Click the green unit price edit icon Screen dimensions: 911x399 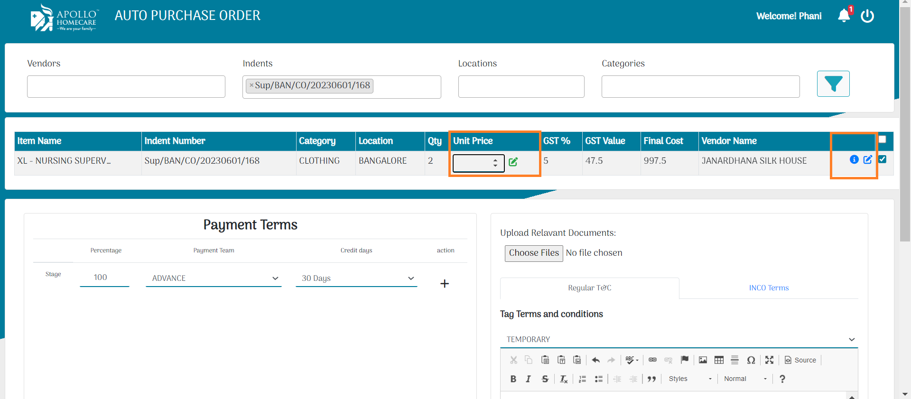click(513, 162)
